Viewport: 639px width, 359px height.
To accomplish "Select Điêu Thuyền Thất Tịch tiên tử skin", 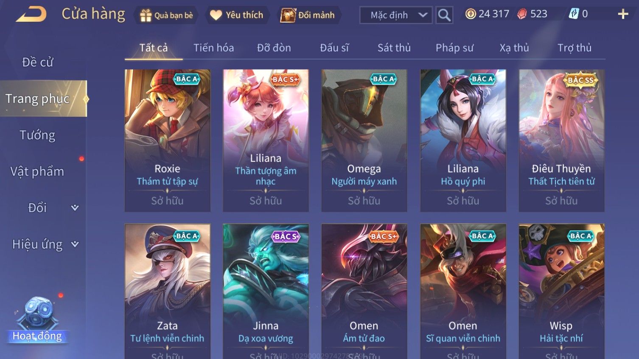I will click(561, 140).
